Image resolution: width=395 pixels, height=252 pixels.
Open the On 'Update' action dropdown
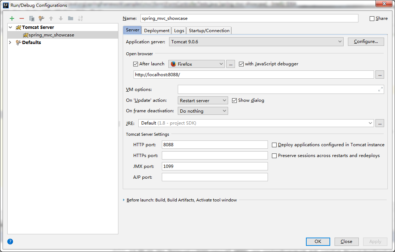[x=203, y=100]
